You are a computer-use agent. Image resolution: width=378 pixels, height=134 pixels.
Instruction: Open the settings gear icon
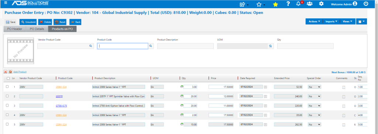[321, 4]
